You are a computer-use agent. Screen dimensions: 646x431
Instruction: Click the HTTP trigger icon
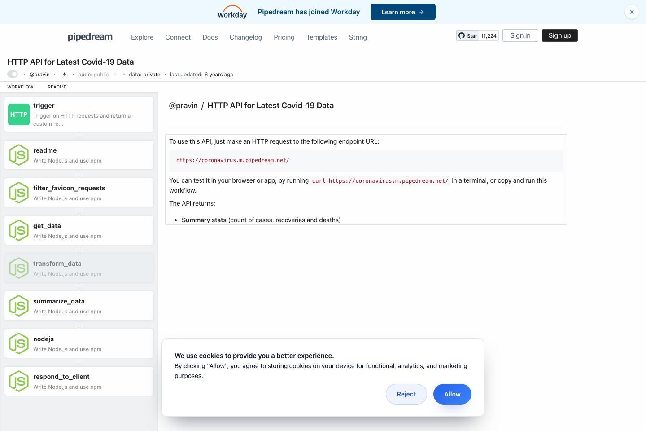18,114
